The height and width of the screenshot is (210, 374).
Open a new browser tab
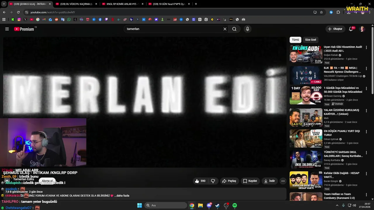(196, 4)
